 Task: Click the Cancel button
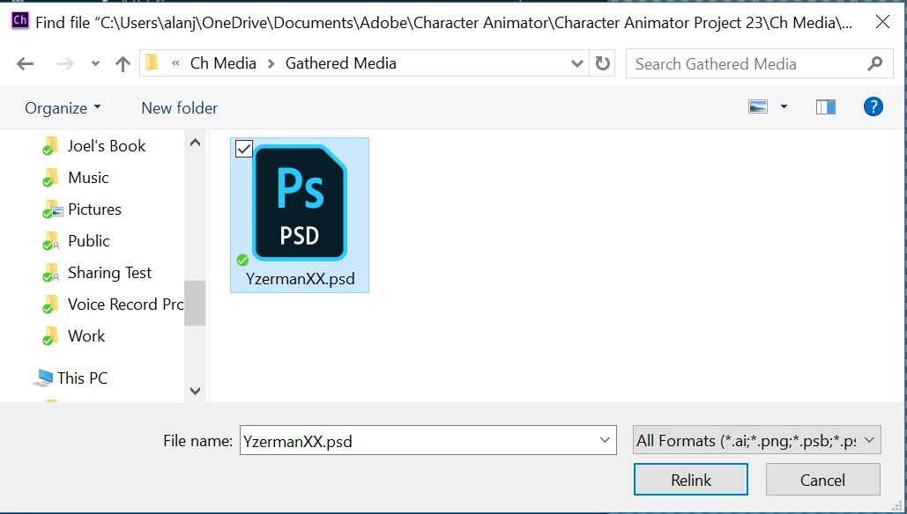[822, 480]
